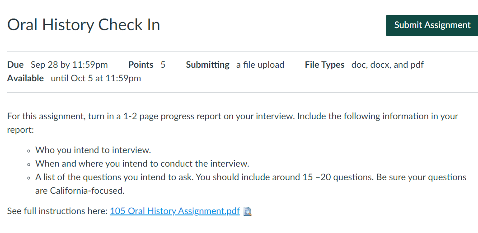This screenshot has height=233, width=478.
Task: Preview the PDF with the document preview icon
Action: 248,211
